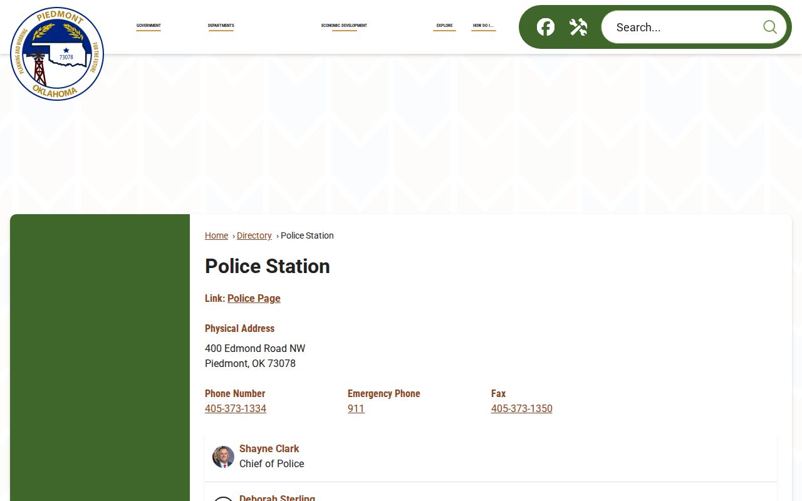Select the Fax label
Image resolution: width=802 pixels, height=501 pixels.
click(x=498, y=393)
